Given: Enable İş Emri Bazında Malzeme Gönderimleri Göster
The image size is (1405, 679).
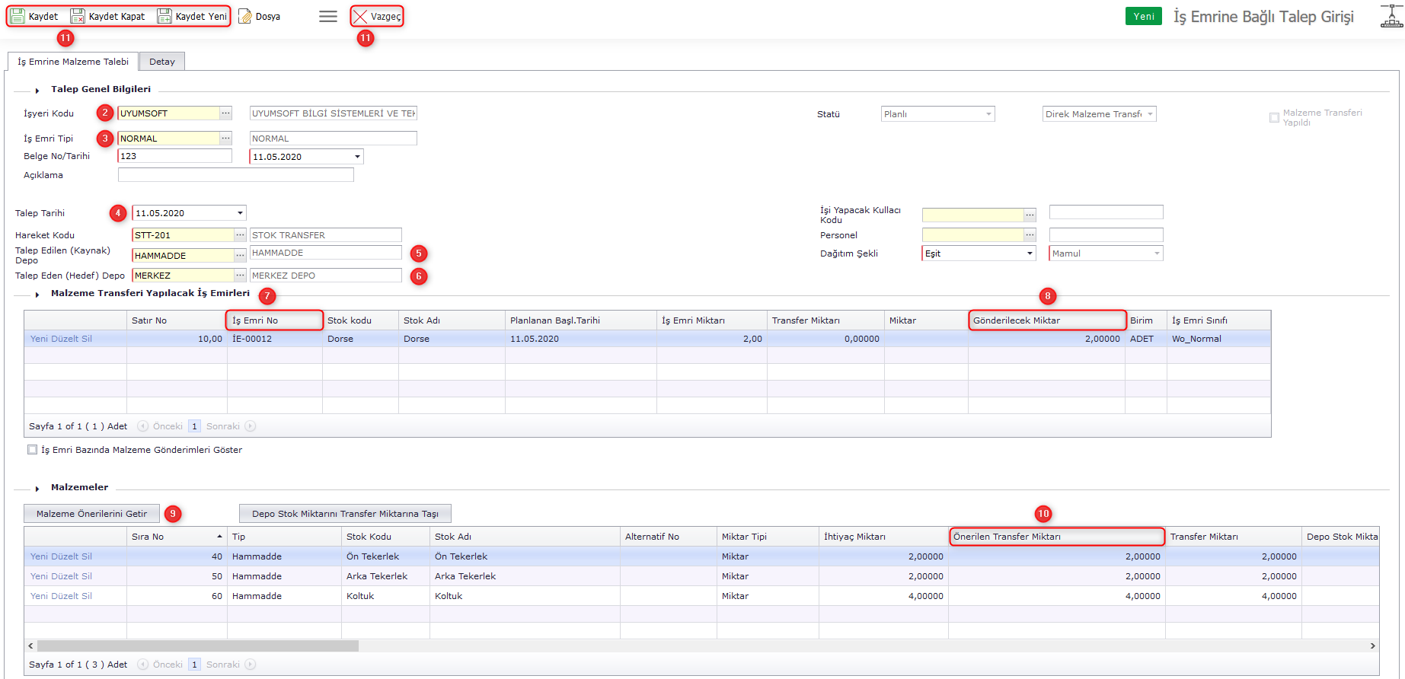Looking at the screenshot, I should coord(33,450).
